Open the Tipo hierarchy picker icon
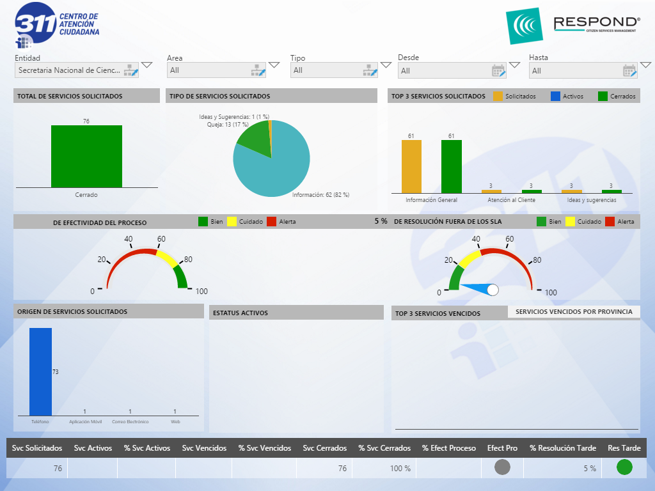This screenshot has width=655, height=491. coord(370,70)
